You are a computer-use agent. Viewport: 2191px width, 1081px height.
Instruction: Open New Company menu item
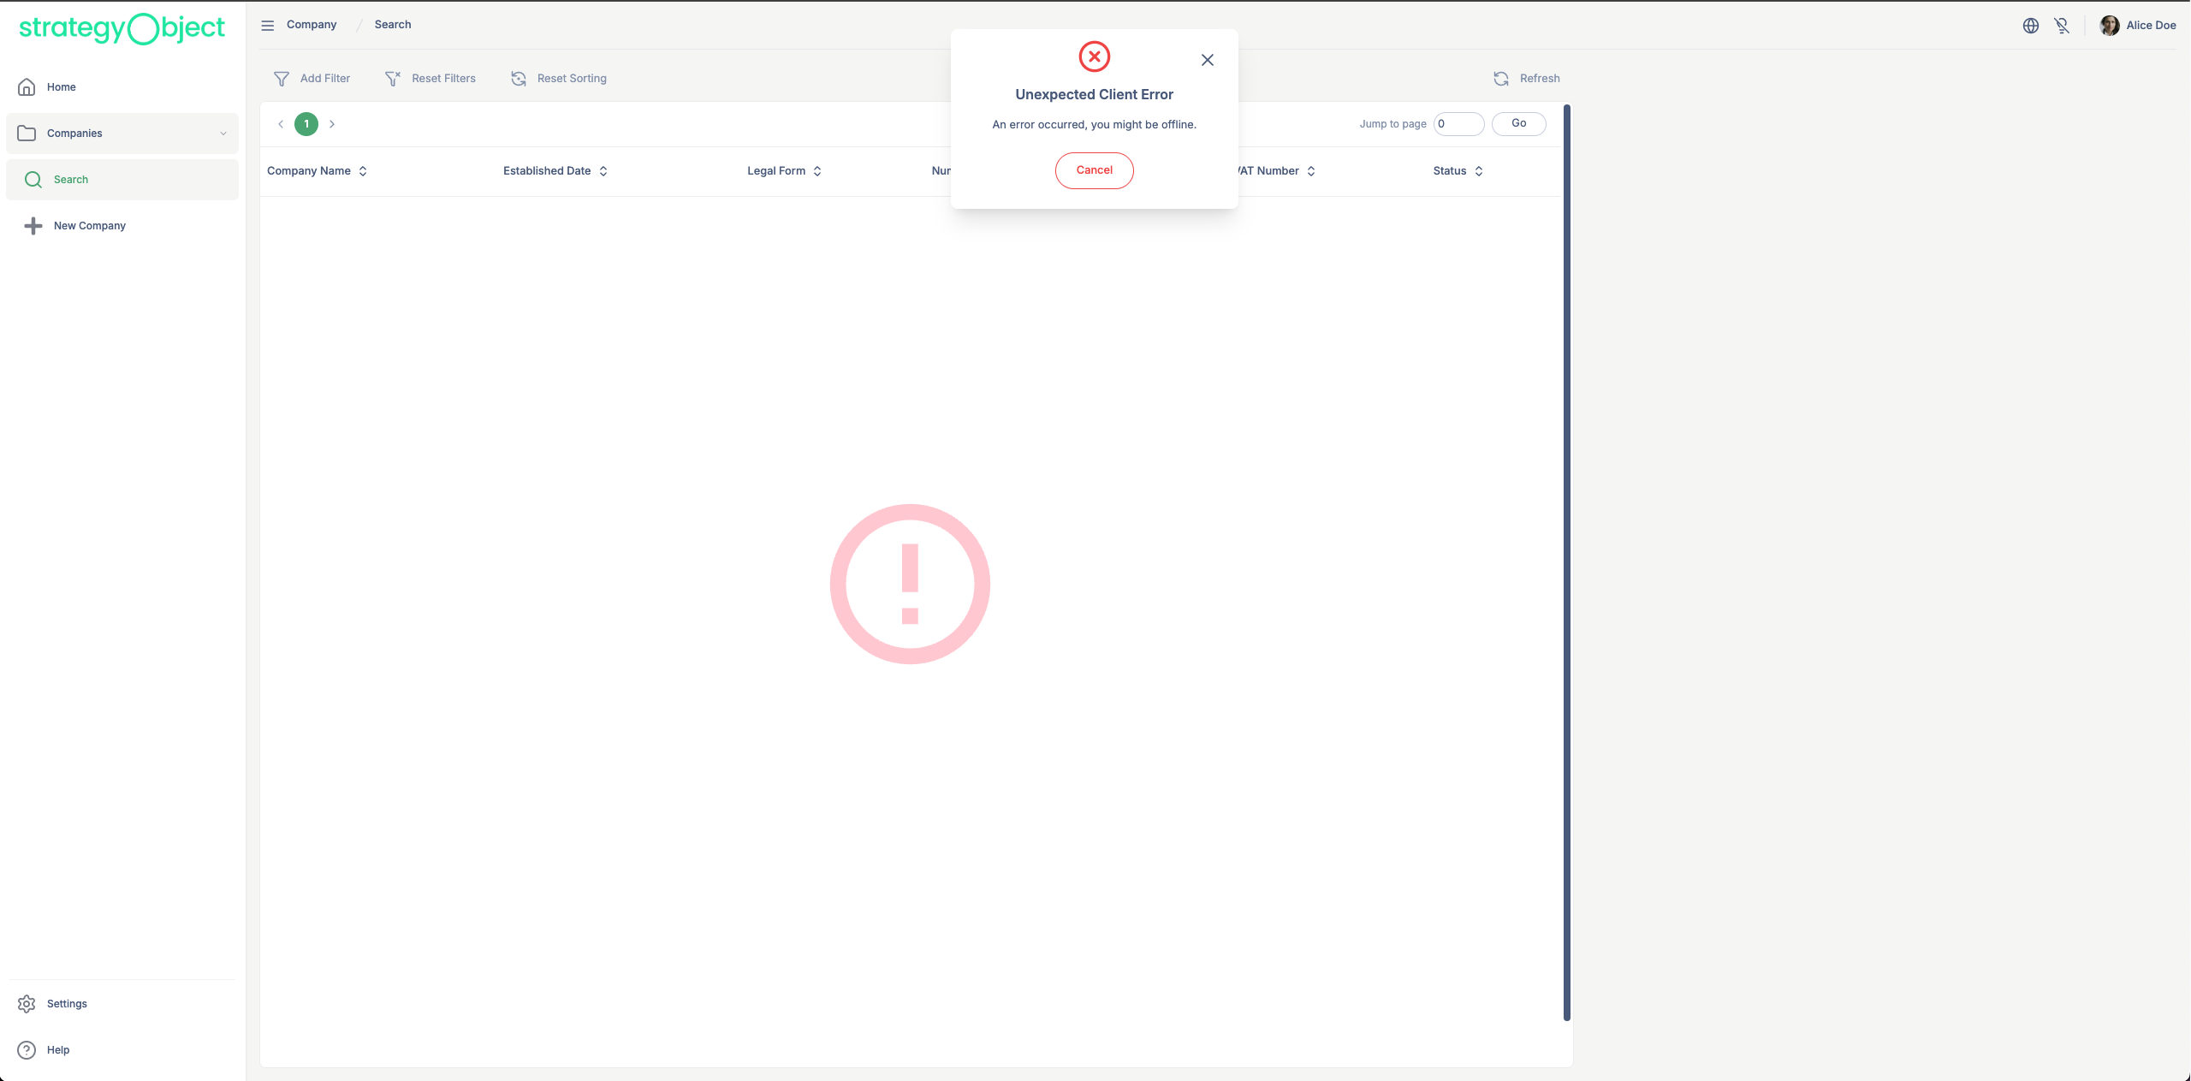pos(89,226)
